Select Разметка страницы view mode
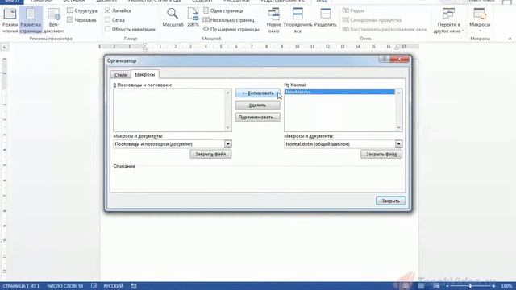The height and width of the screenshot is (290, 516). point(31,20)
